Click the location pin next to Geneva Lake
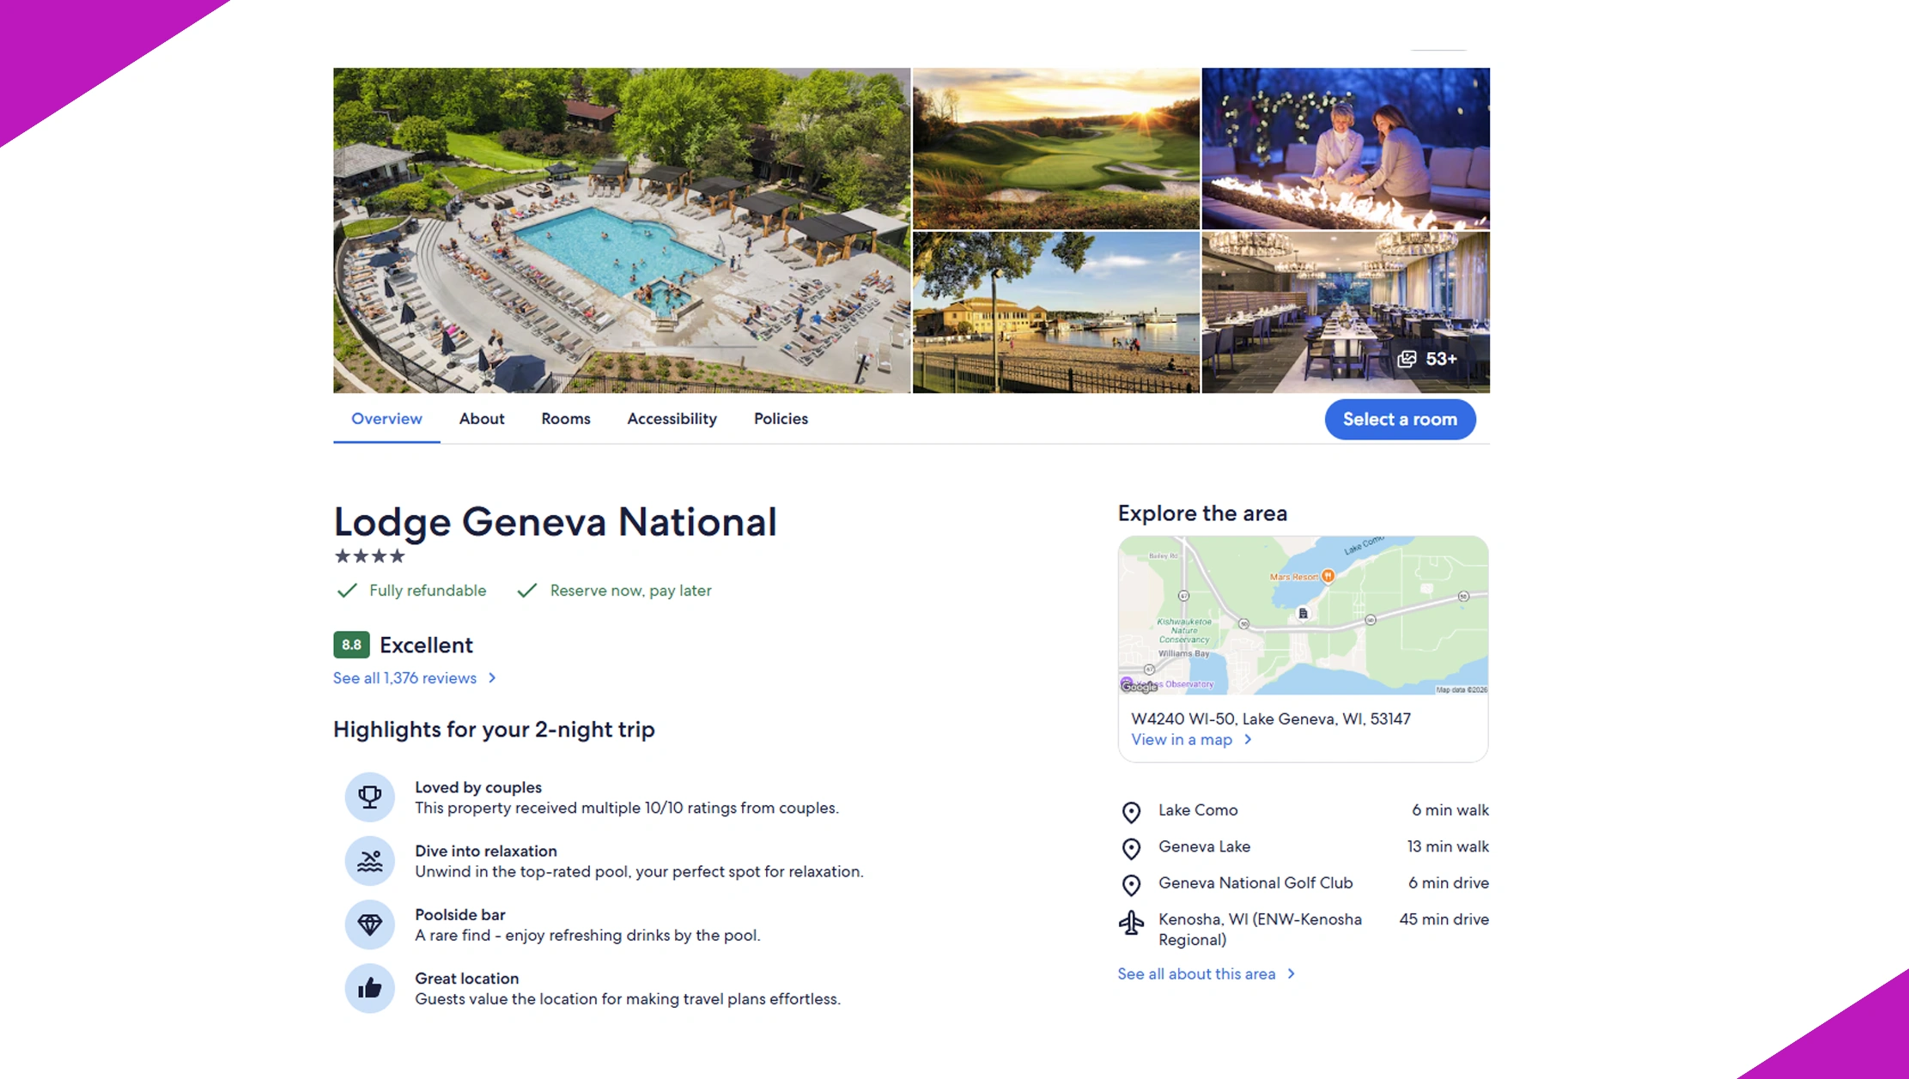The width and height of the screenshot is (1909, 1079). click(x=1131, y=848)
